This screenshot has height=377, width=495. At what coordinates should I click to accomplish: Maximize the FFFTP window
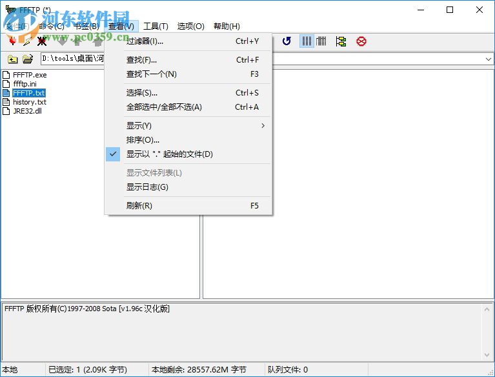pos(450,10)
